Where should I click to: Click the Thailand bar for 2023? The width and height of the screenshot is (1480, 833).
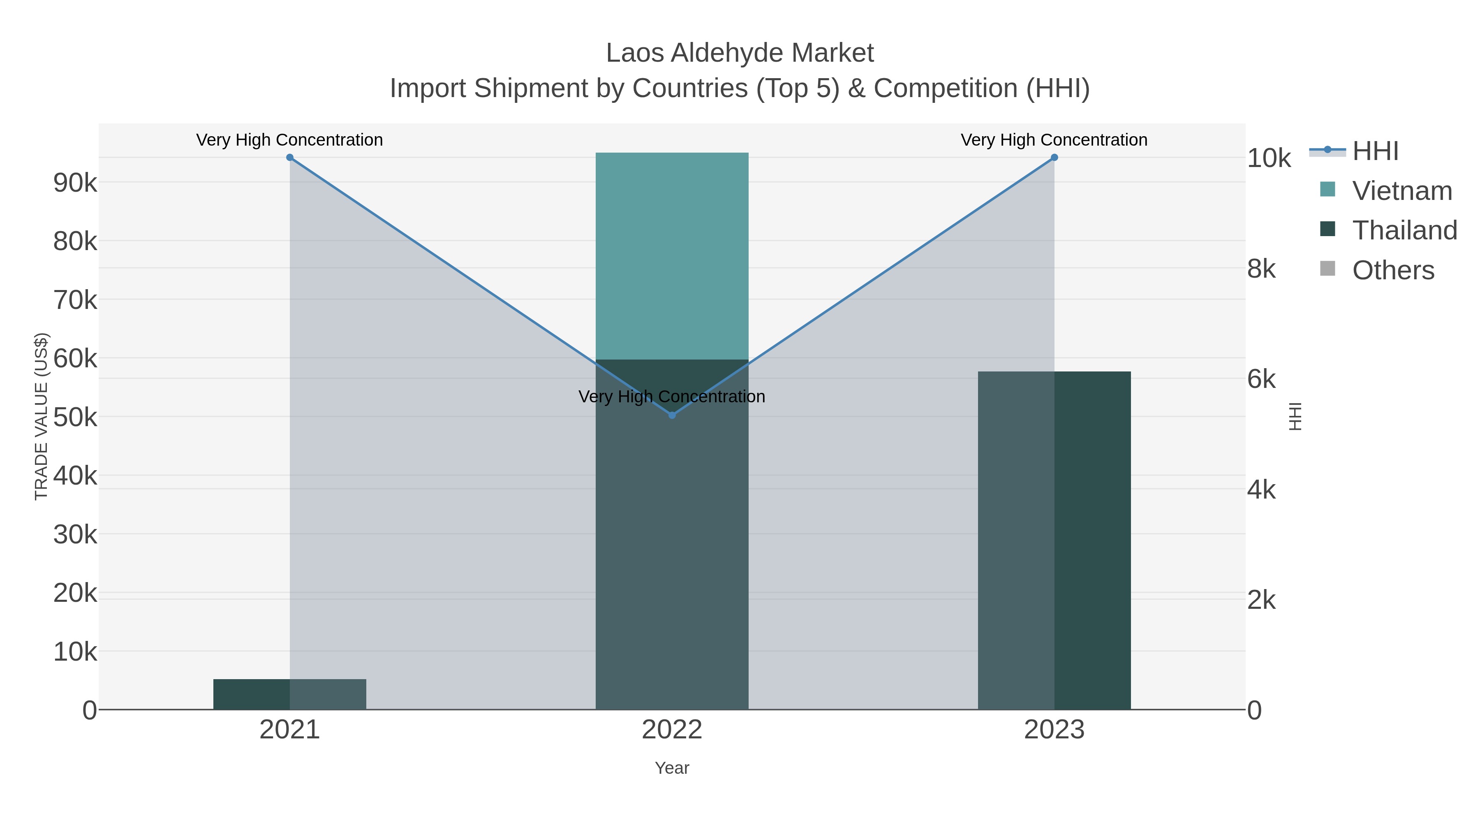point(1054,541)
